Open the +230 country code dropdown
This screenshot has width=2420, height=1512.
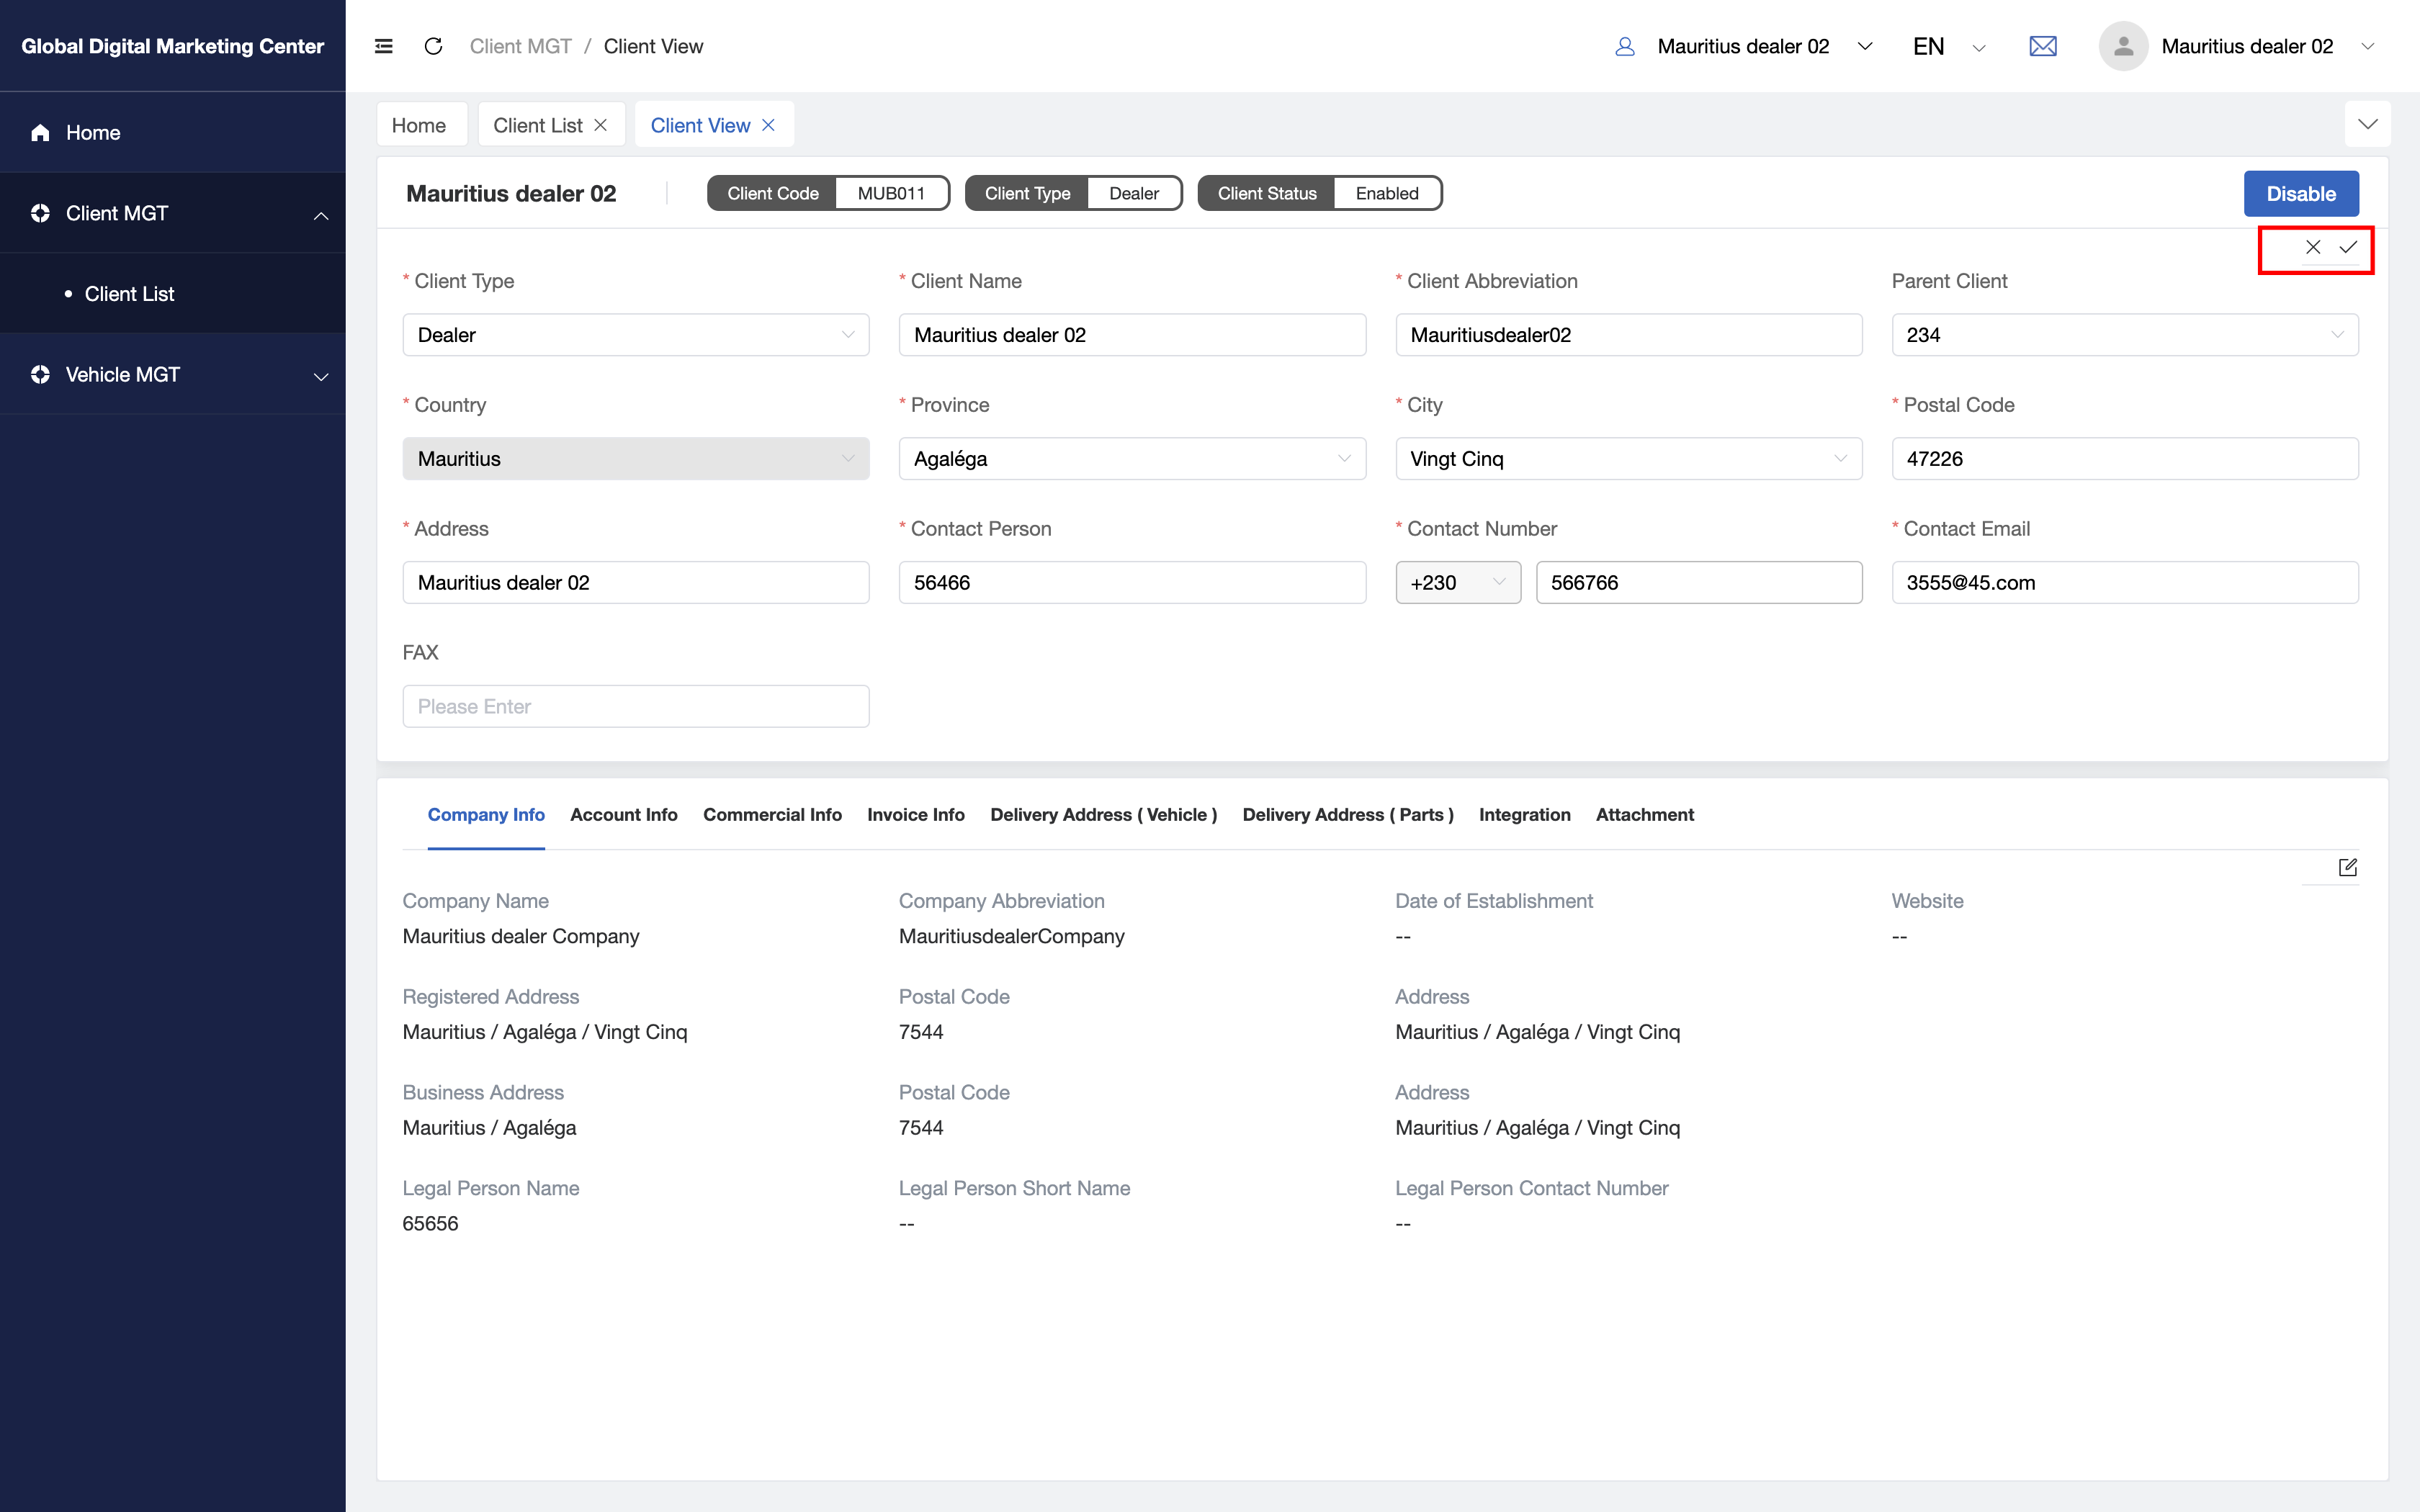pos(1458,583)
